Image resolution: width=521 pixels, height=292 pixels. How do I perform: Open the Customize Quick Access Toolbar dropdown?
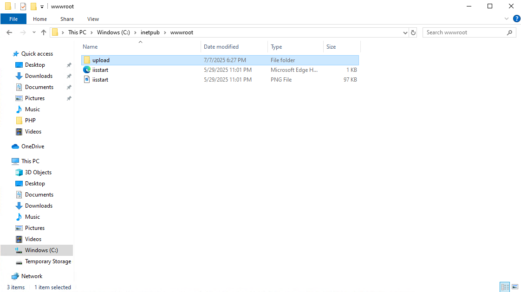tap(42, 6)
